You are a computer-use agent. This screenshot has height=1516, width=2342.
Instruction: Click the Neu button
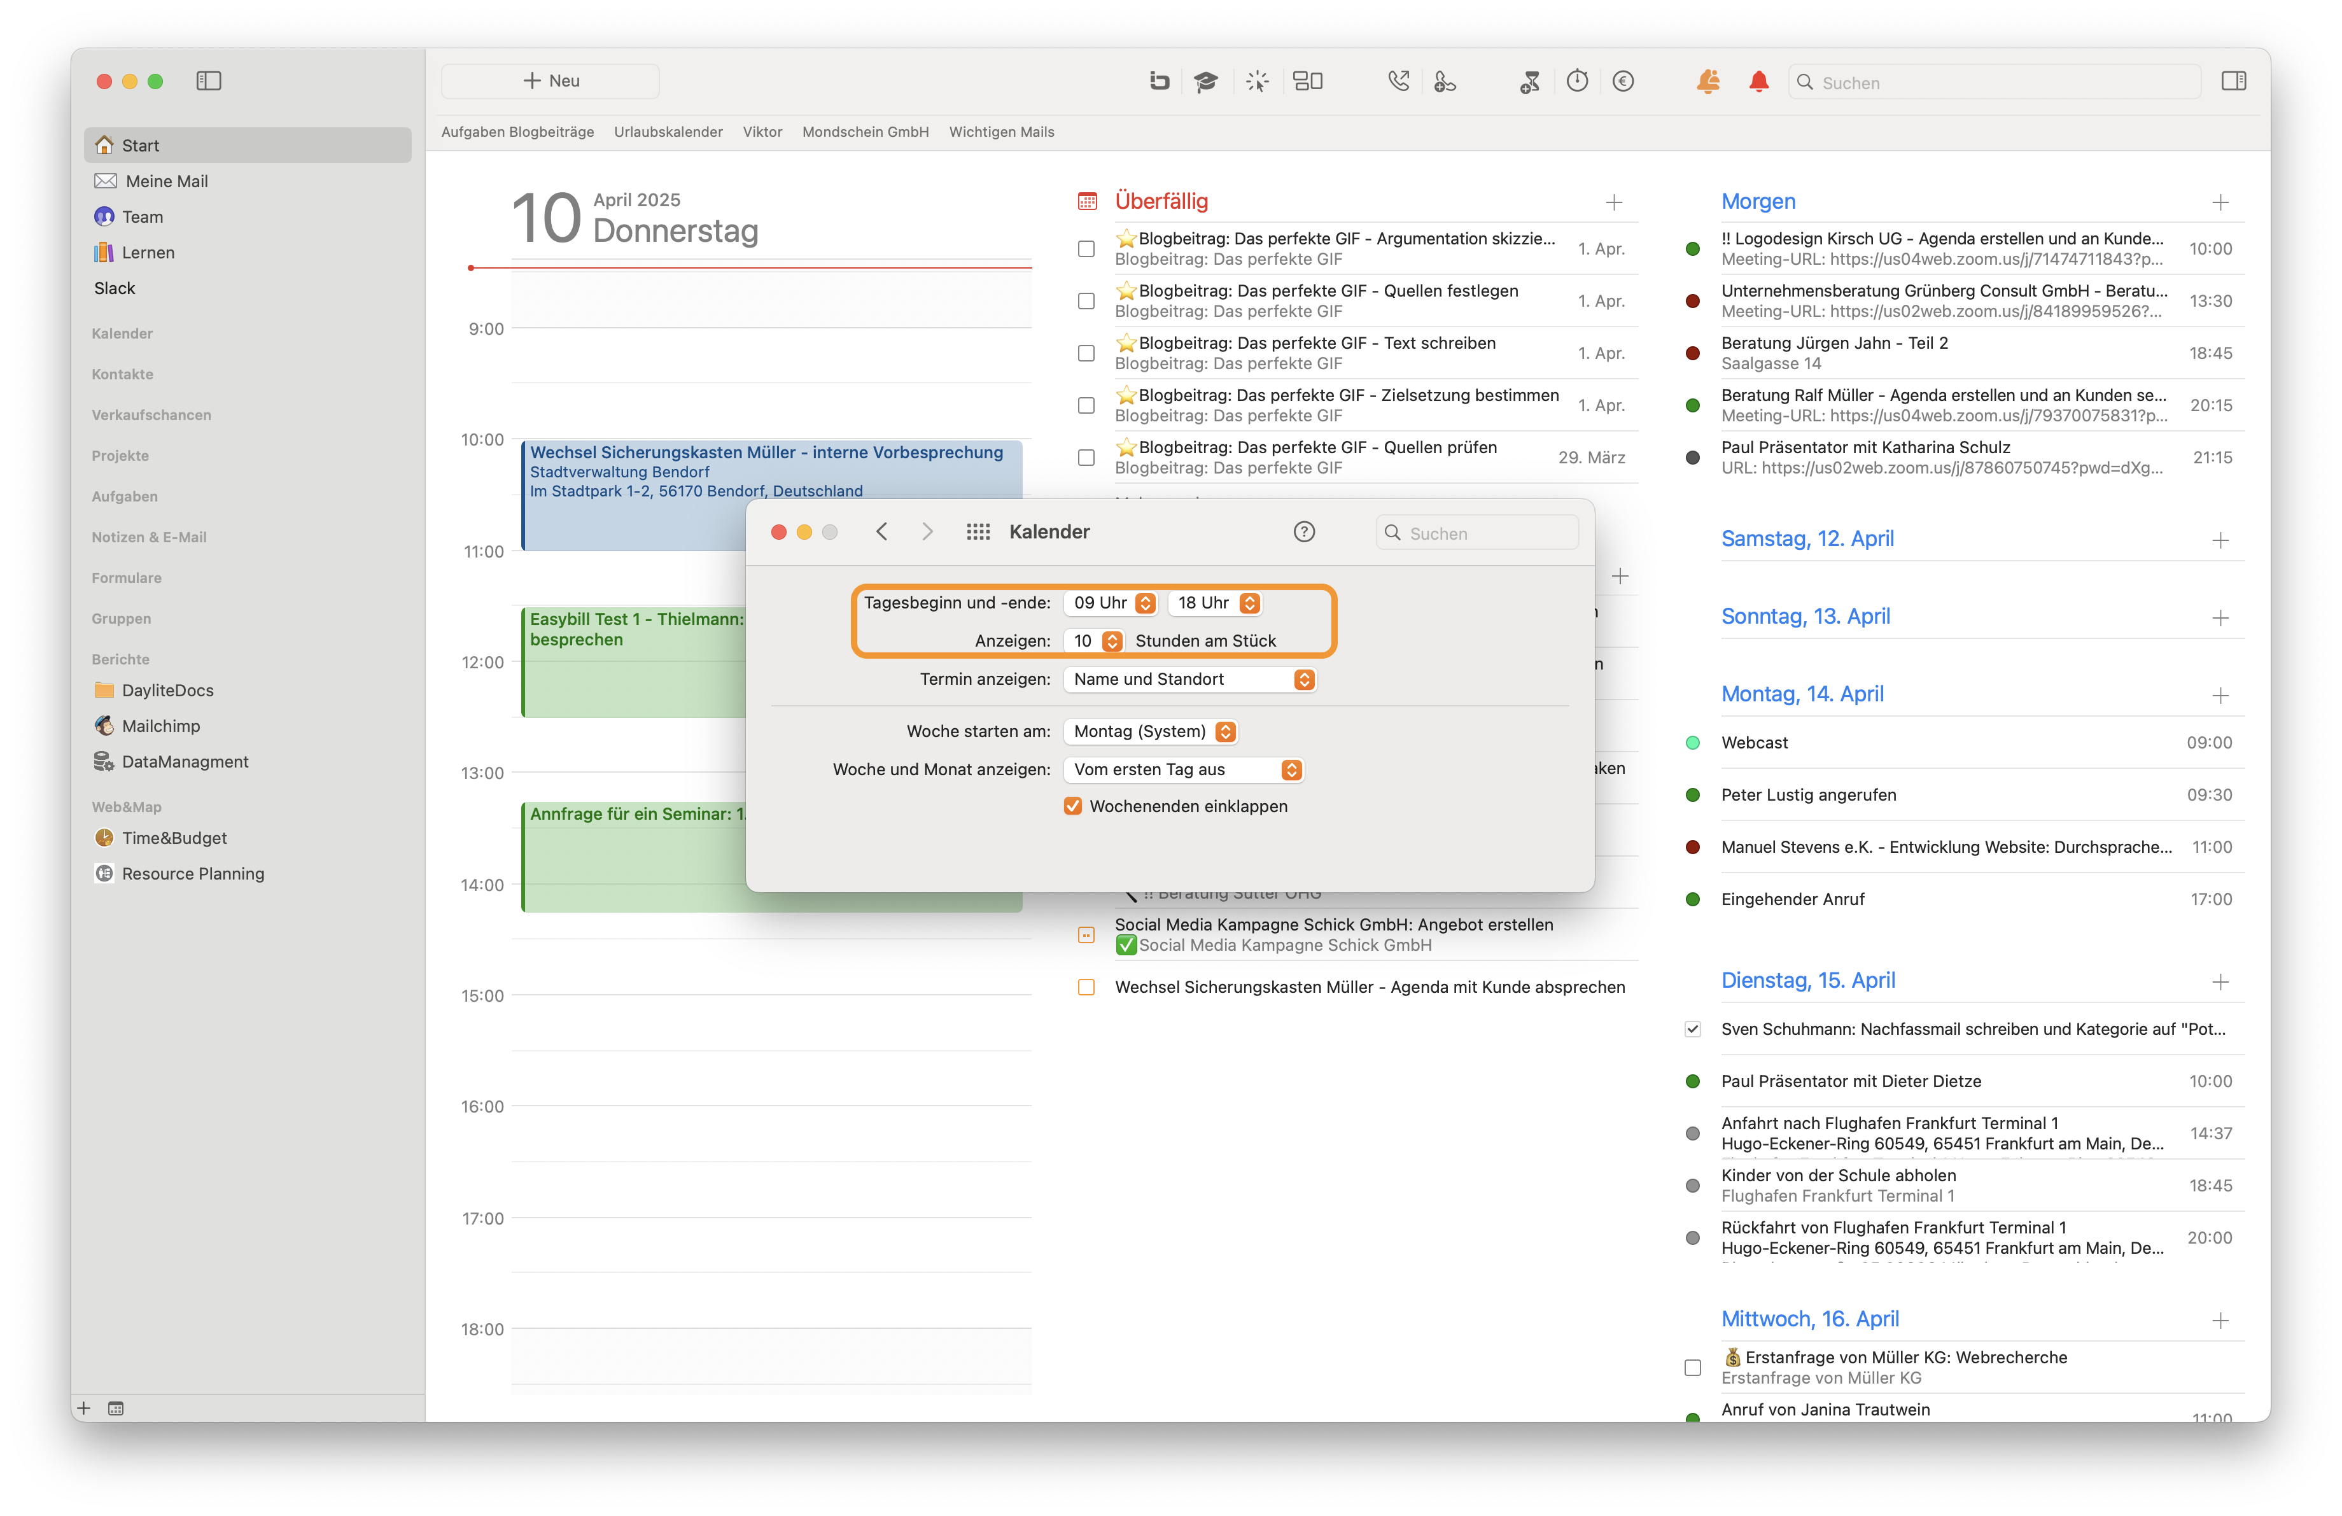550,81
